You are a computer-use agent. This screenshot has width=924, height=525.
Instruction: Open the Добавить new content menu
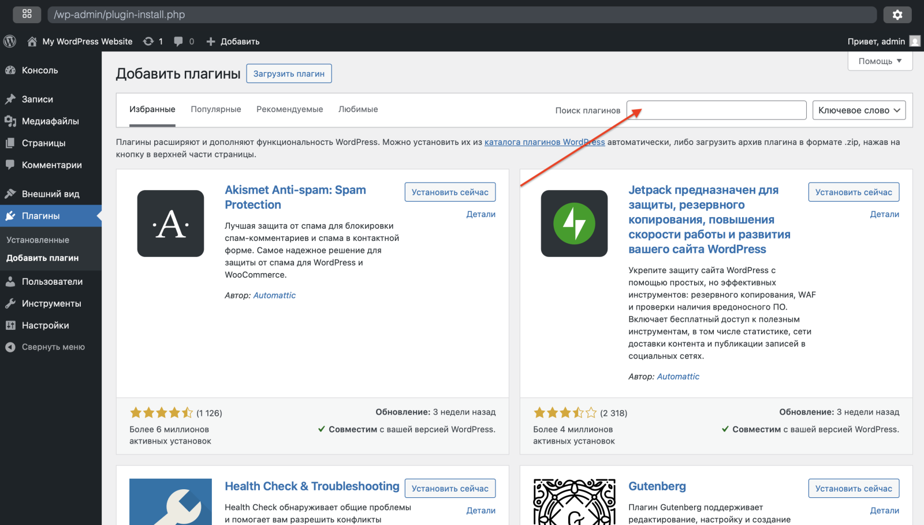point(233,42)
